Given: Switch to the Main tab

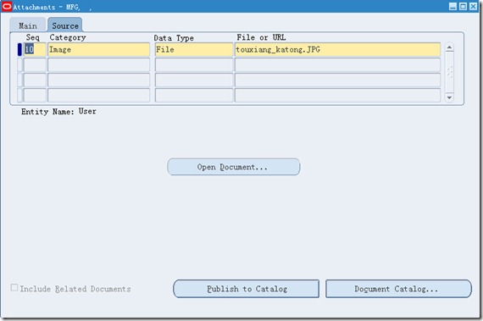Looking at the screenshot, I should [28, 25].
